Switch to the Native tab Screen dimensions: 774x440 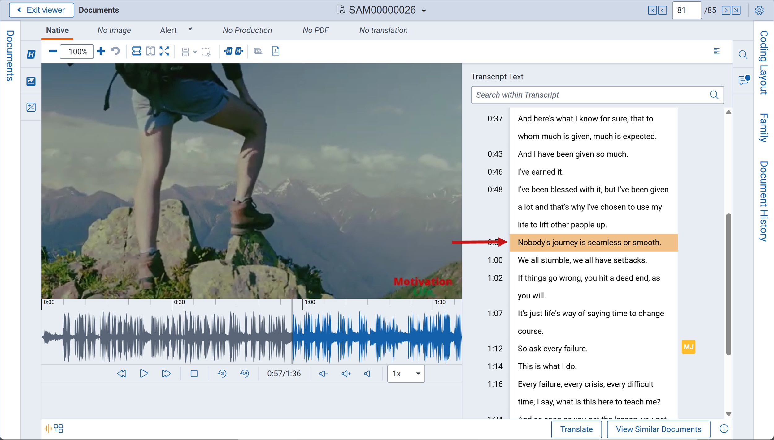tap(57, 30)
